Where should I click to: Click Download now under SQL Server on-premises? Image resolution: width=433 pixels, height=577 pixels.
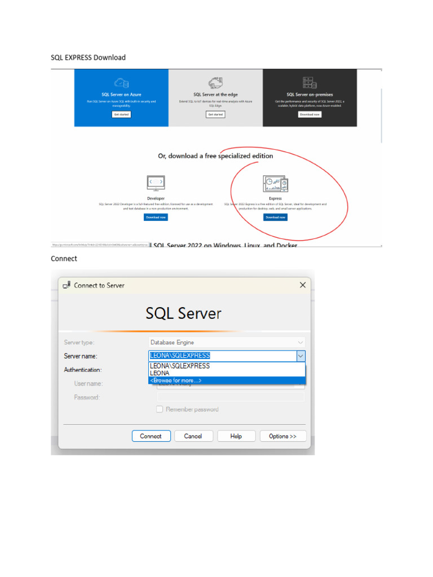click(310, 114)
